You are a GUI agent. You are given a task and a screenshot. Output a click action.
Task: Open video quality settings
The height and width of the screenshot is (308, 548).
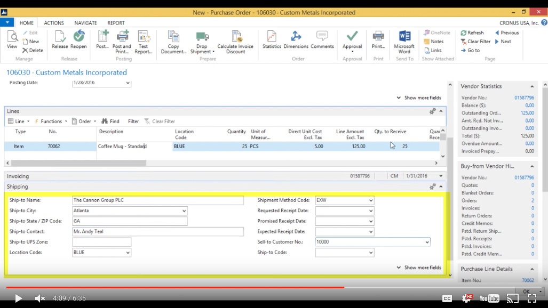(x=467, y=298)
